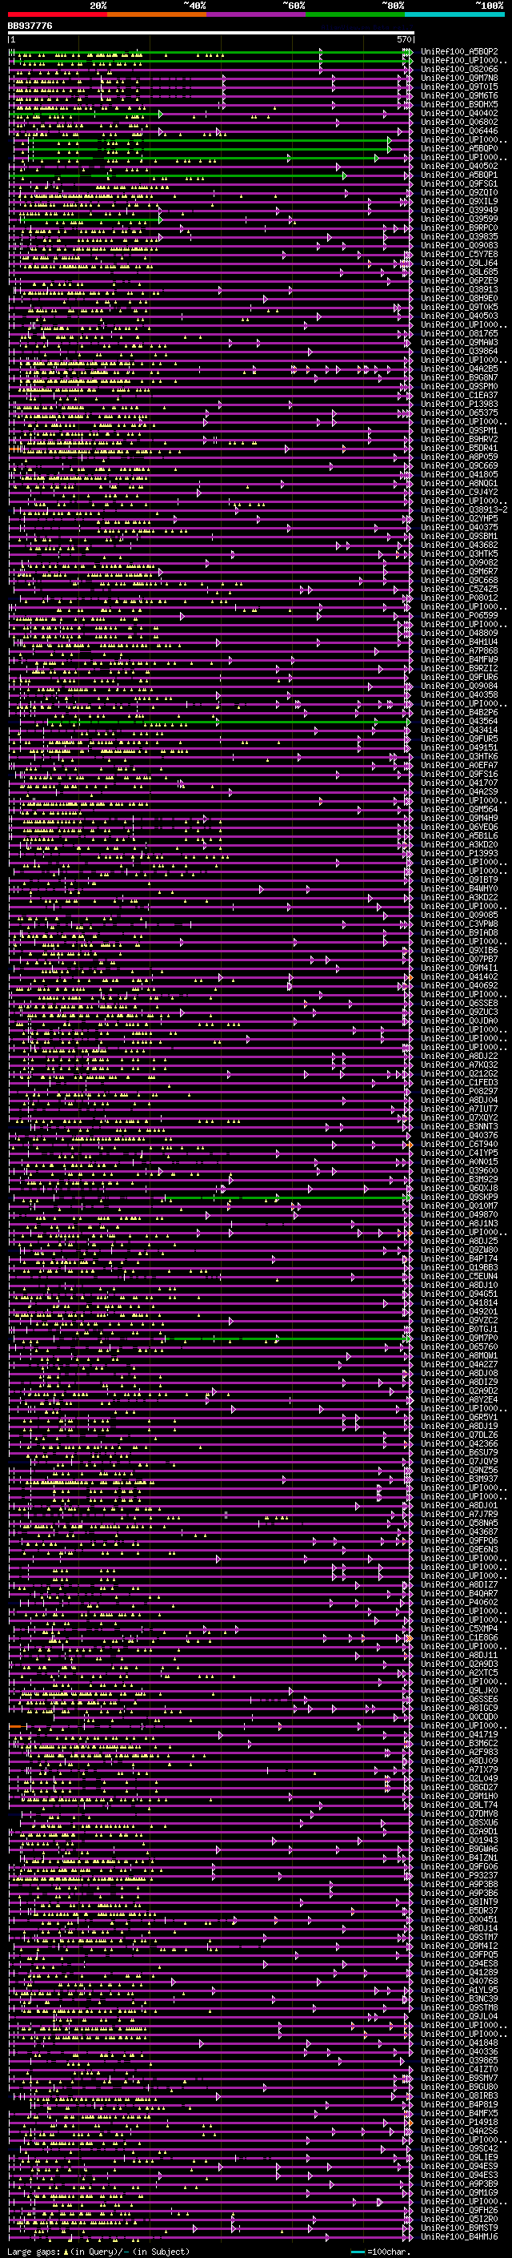Open hit UniRef100_B4P819
This screenshot has width=512, height=2258.
click(x=459, y=2103)
